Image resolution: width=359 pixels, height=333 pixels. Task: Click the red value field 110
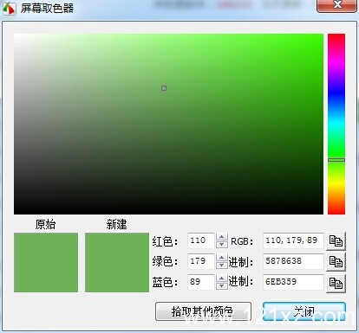coord(201,240)
